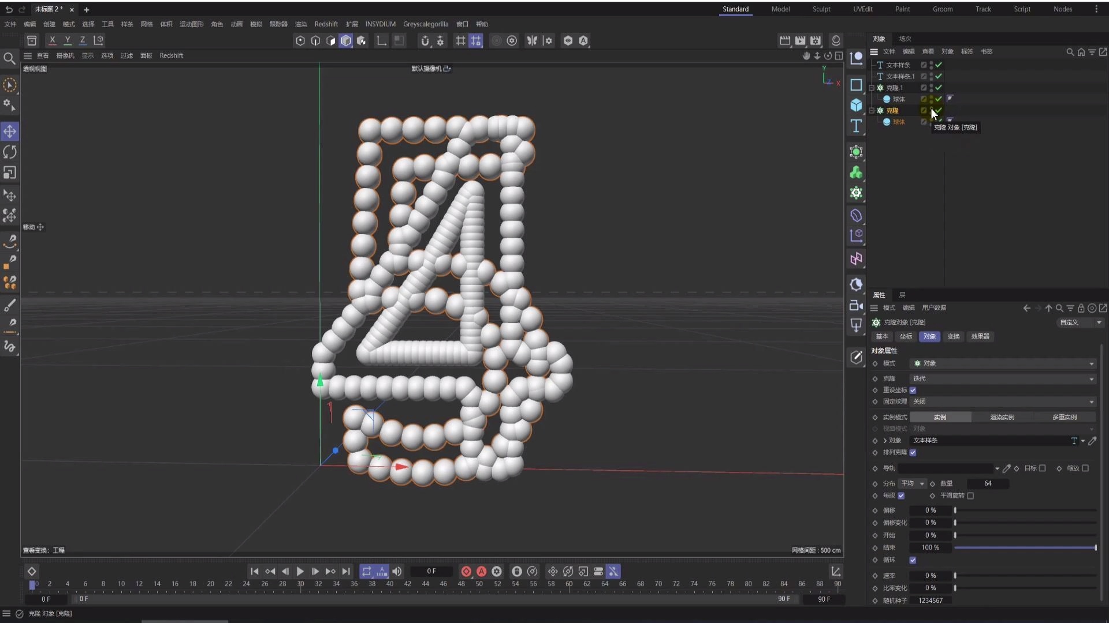Viewport: 1109px width, 623px height.
Task: Select the Text tool icon in the right sidebar
Action: click(856, 126)
